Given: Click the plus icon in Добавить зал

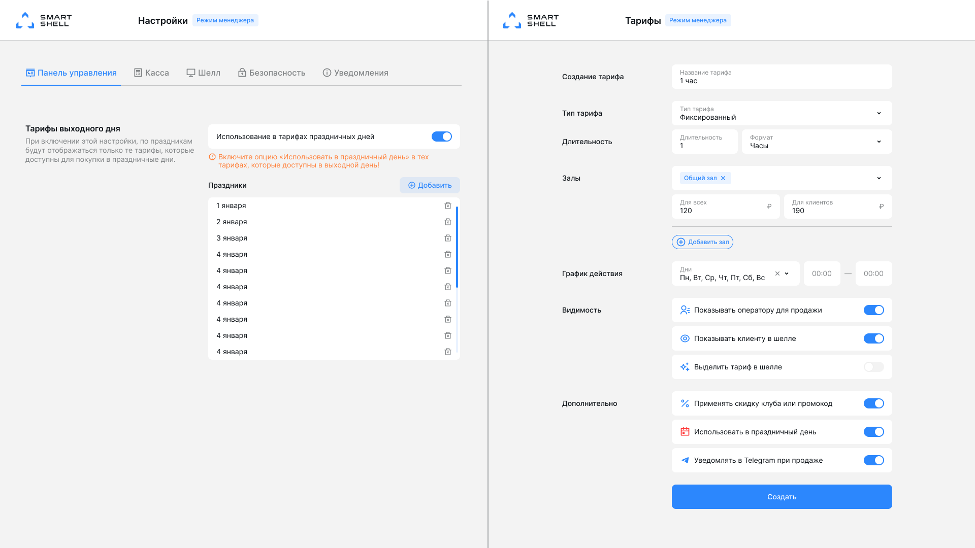Looking at the screenshot, I should 681,242.
